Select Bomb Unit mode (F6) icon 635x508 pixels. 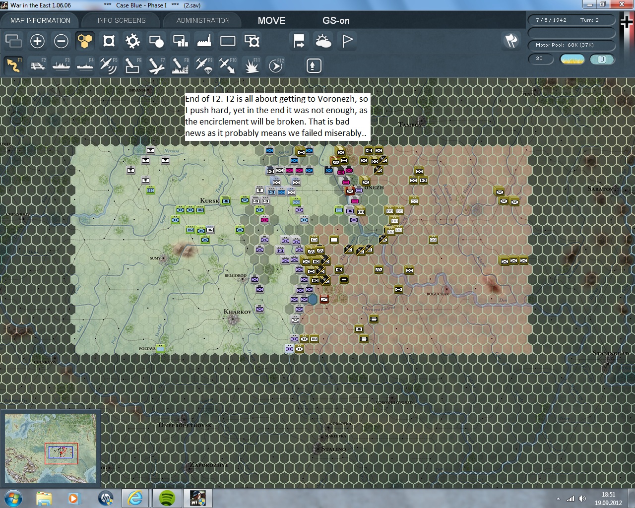[x=132, y=65]
